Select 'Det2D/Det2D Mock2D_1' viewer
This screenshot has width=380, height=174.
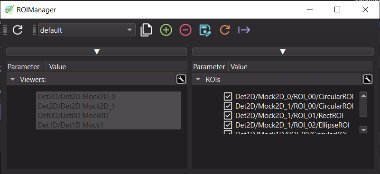pyautogui.click(x=108, y=106)
